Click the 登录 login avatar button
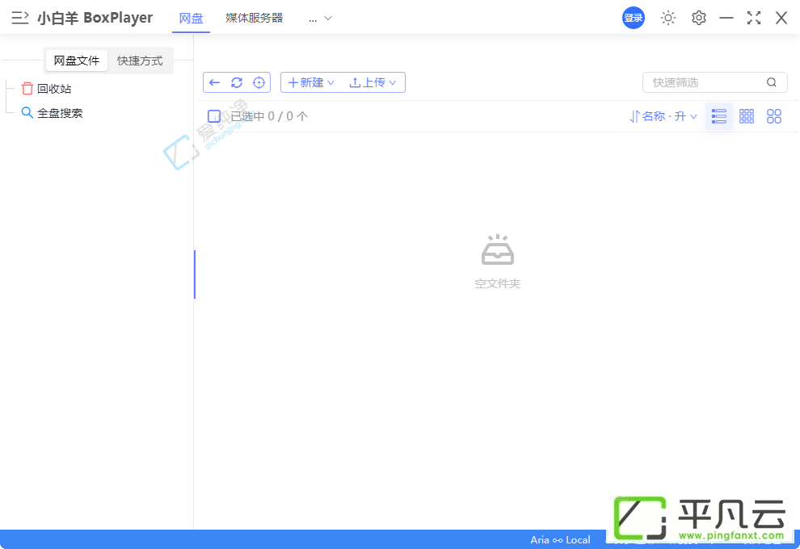Viewport: 800px width, 549px height. click(634, 18)
